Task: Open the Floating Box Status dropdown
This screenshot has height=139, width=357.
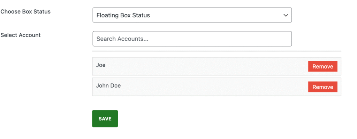Action: (x=192, y=15)
